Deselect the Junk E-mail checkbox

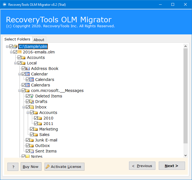tap(28, 140)
